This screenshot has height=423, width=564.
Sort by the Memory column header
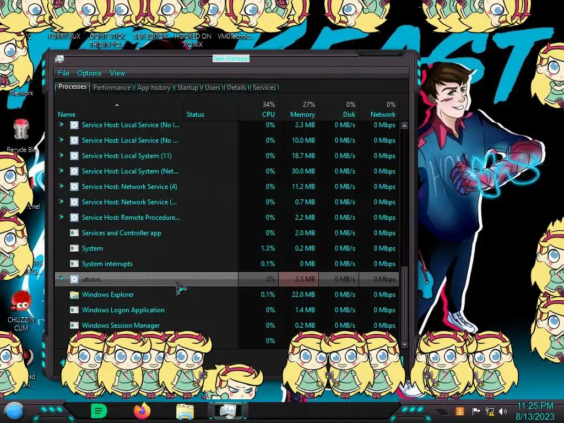(x=299, y=110)
